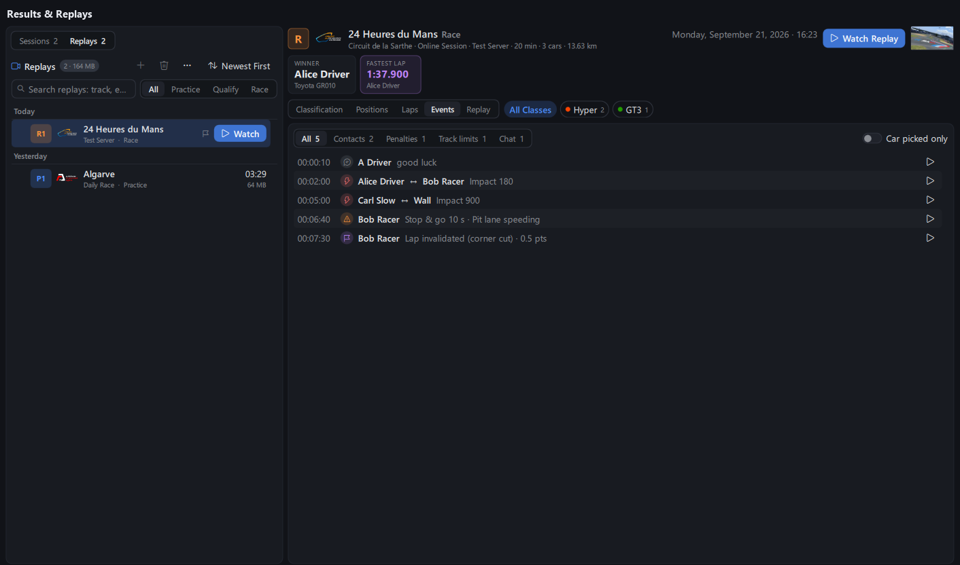Show only Track limits events
960x565 pixels.
[462, 139]
